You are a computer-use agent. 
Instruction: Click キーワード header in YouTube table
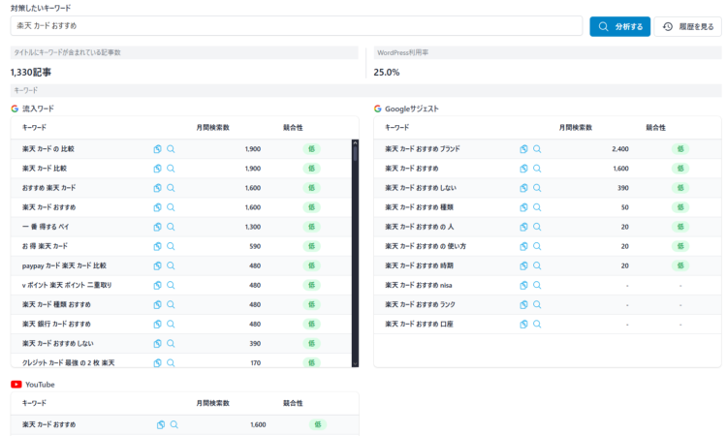click(34, 403)
